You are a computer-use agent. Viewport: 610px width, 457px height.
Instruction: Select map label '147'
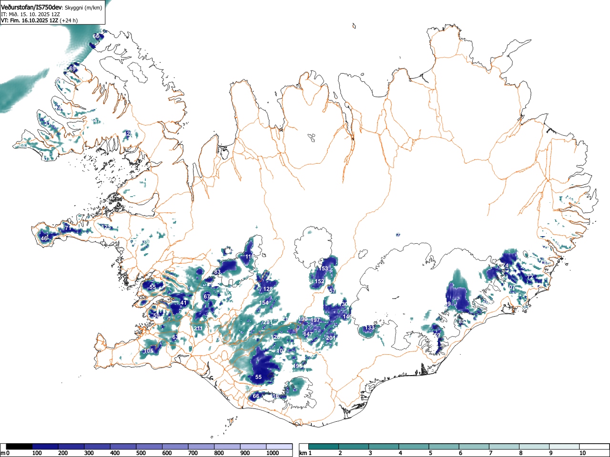tap(308, 334)
